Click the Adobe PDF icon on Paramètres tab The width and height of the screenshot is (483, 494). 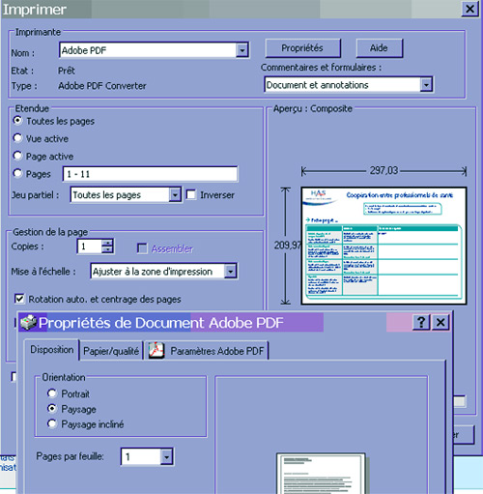click(x=156, y=350)
